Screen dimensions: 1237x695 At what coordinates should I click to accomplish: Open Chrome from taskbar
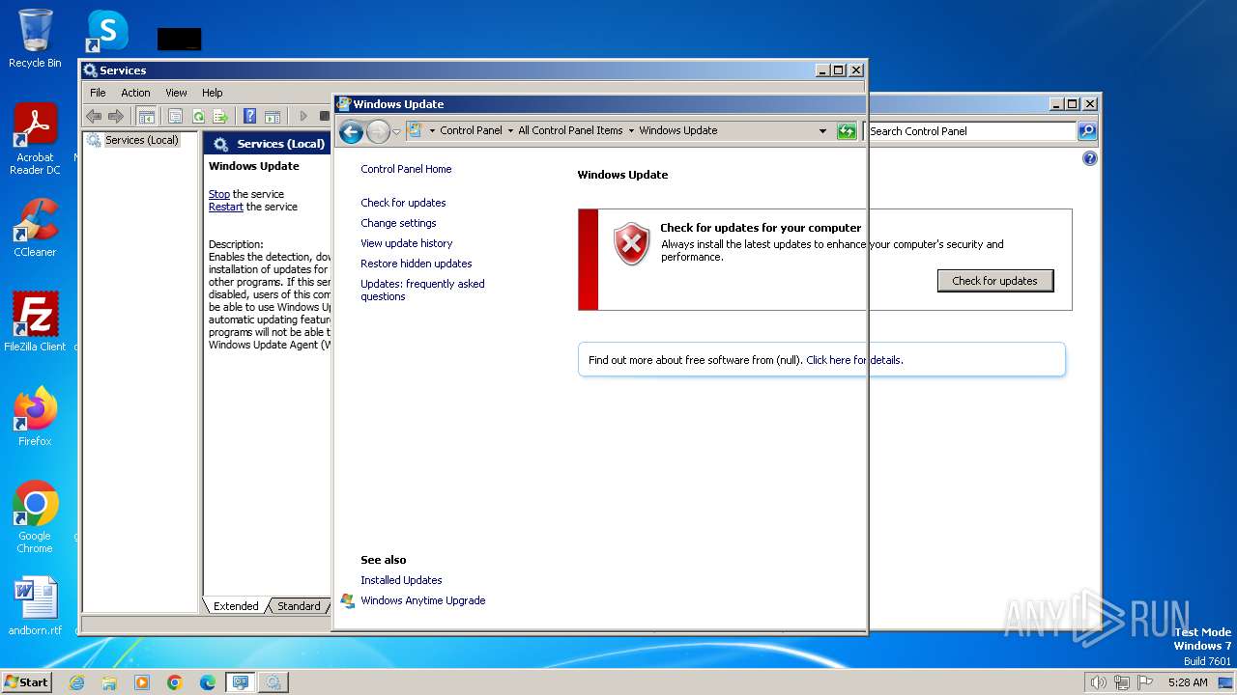(175, 682)
